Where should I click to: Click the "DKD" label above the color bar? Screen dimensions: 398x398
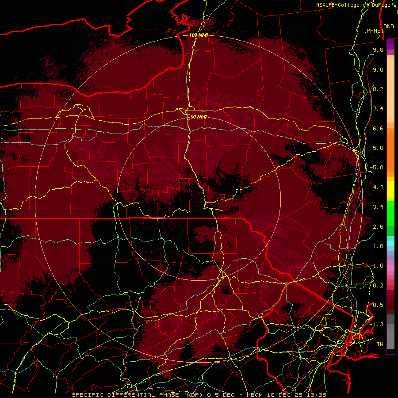point(388,27)
